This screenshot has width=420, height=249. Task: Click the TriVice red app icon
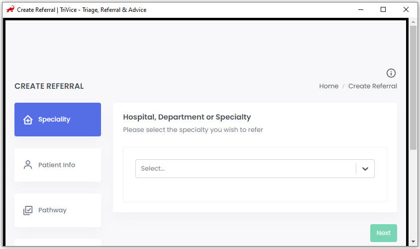10,9
